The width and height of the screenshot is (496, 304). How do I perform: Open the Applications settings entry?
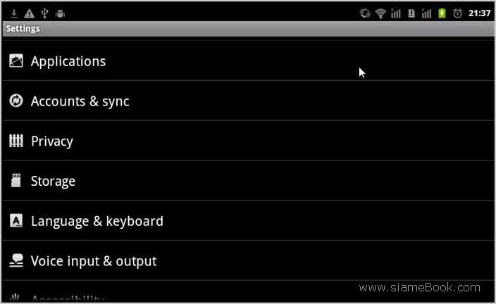(x=248, y=61)
